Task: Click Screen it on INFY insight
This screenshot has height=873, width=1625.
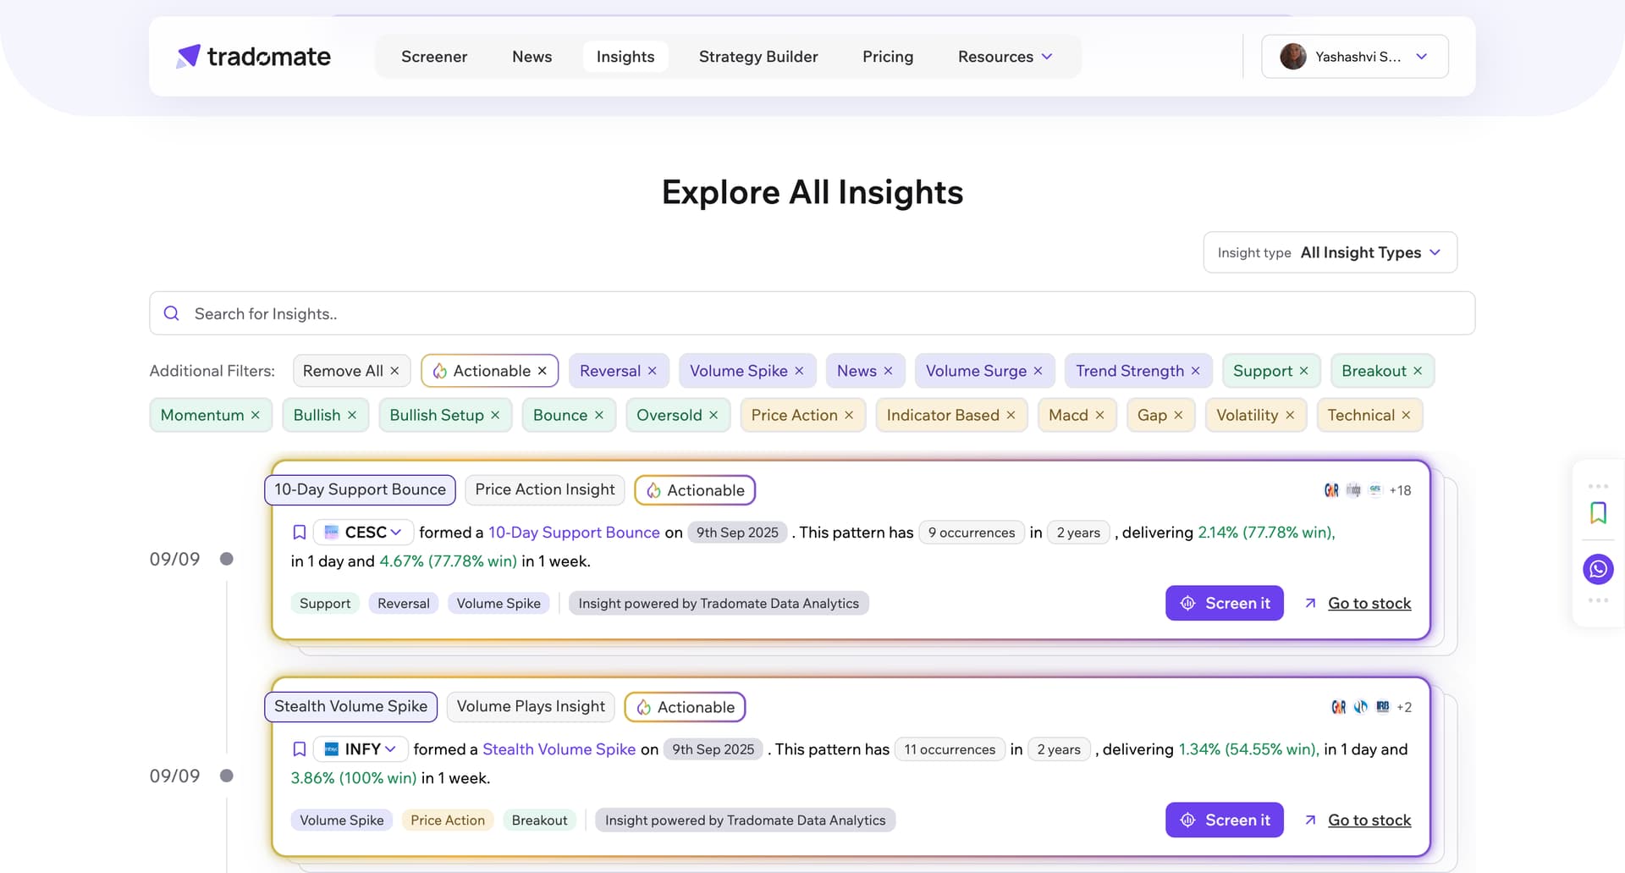Action: [1225, 820]
